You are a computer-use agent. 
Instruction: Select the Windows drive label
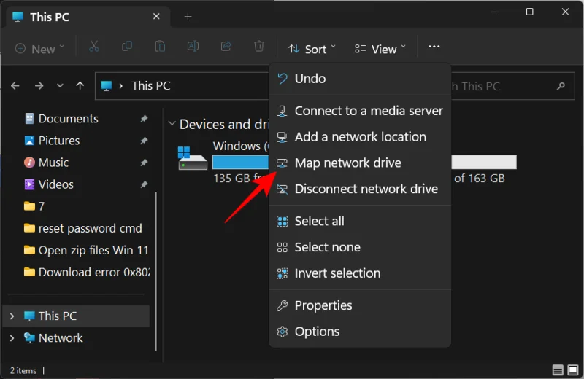pos(241,146)
